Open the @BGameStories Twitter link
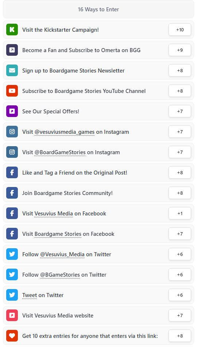 (x=60, y=274)
